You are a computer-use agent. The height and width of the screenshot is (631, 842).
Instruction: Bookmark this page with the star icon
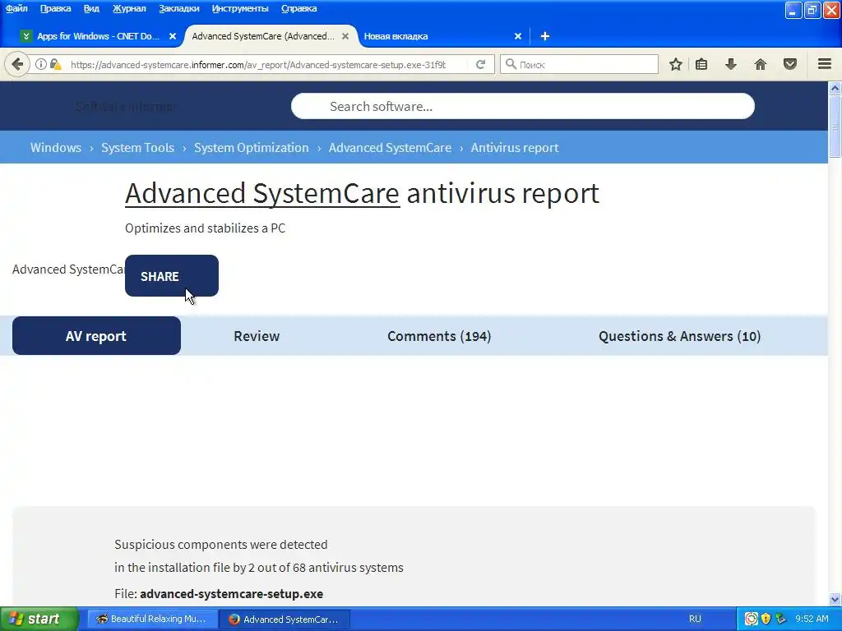676,64
